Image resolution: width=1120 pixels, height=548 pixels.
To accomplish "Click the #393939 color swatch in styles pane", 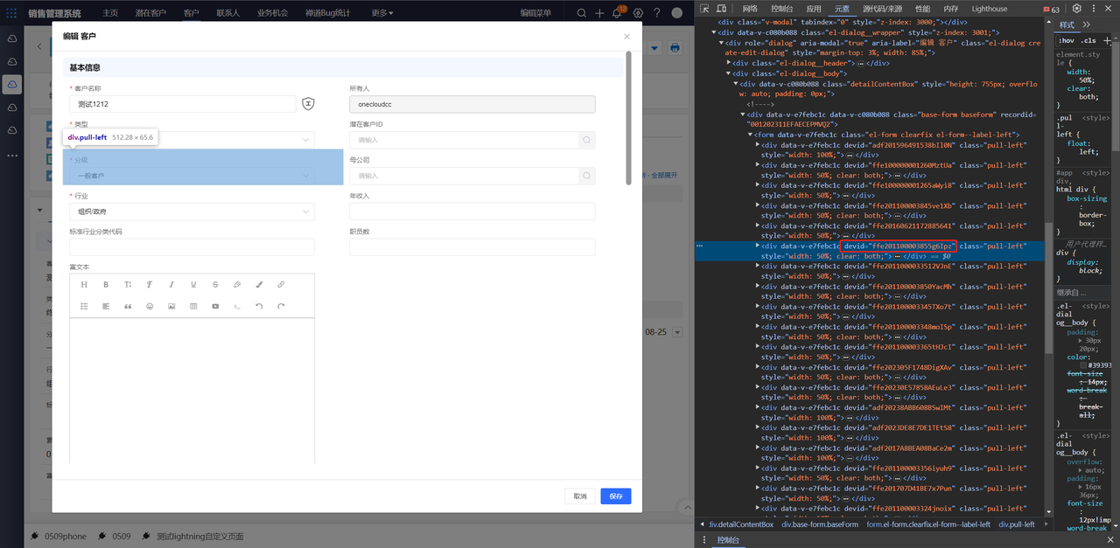I will [x=1083, y=365].
